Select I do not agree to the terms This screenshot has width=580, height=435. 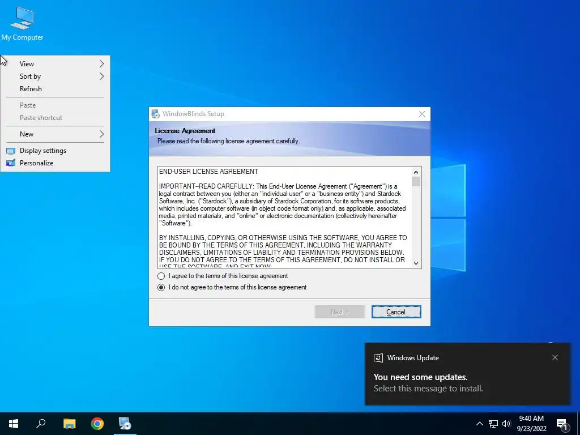(161, 287)
